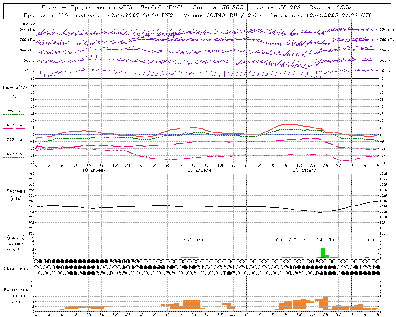Click the "Ветер" wind panel label
The height and width of the screenshot is (317, 396).
click(x=29, y=24)
